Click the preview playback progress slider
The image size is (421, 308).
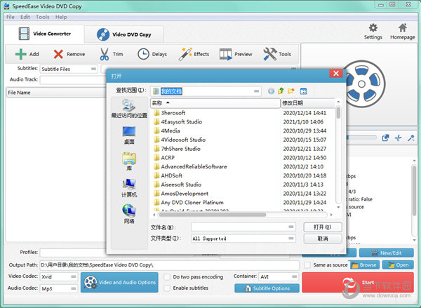click(361, 138)
